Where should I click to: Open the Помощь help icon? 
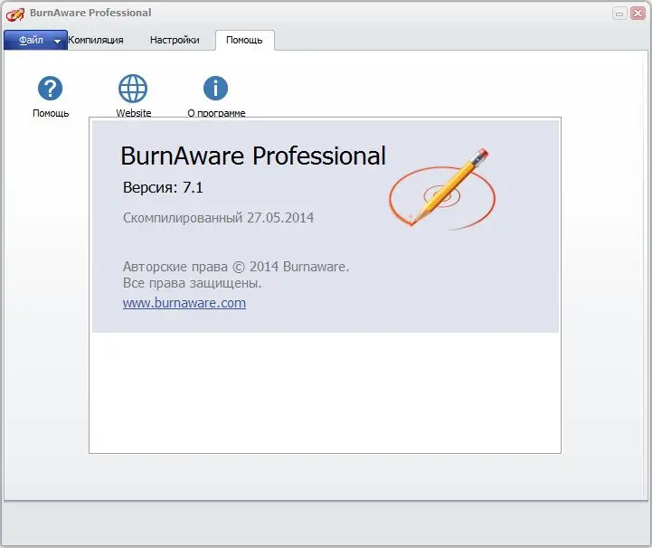click(50, 88)
